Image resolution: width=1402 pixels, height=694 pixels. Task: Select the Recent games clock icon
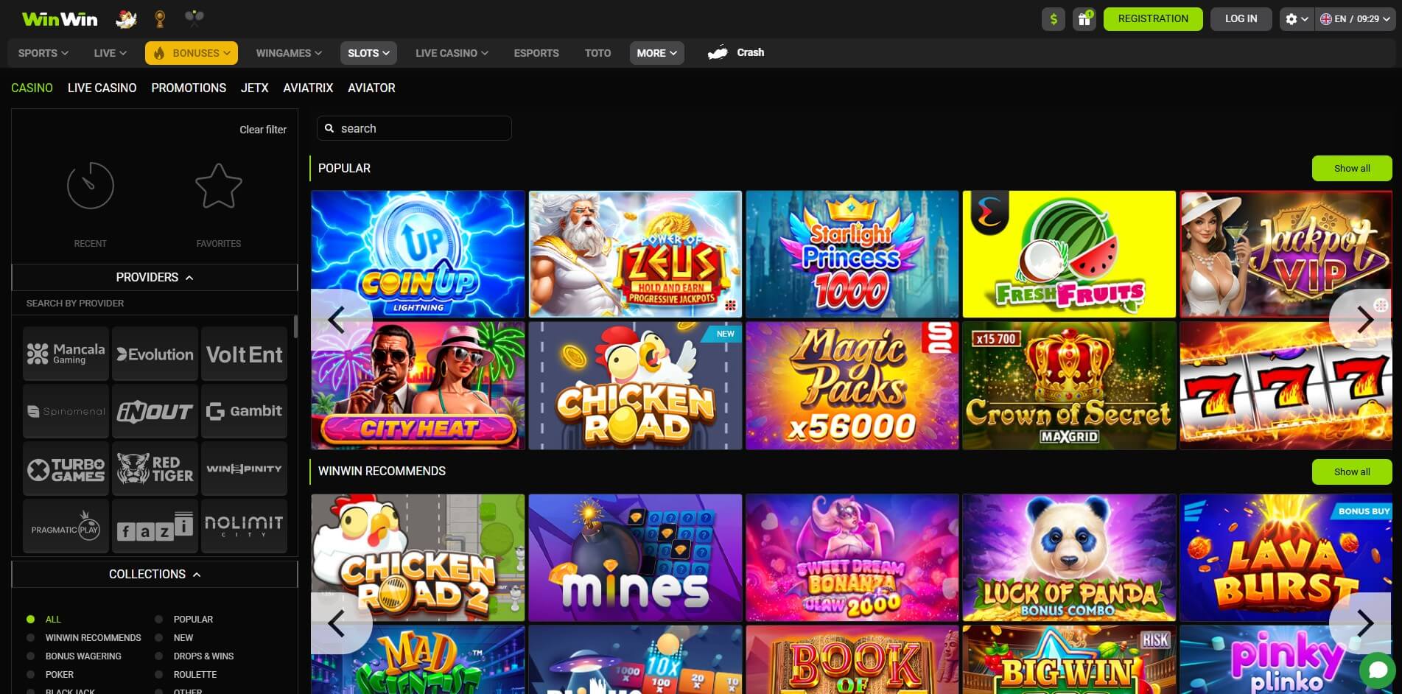click(x=90, y=186)
